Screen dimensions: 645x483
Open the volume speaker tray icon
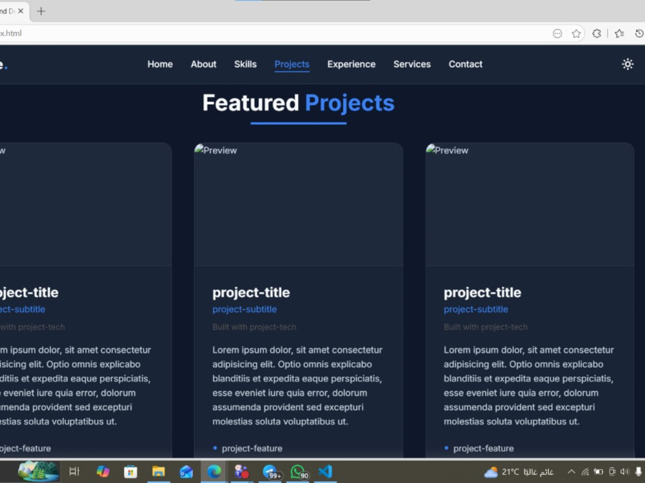625,471
